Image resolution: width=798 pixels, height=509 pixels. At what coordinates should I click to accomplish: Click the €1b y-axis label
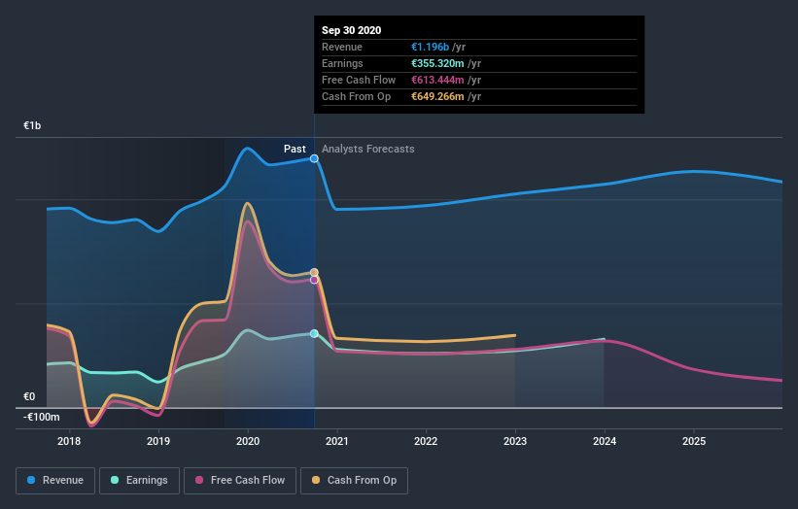pos(32,125)
